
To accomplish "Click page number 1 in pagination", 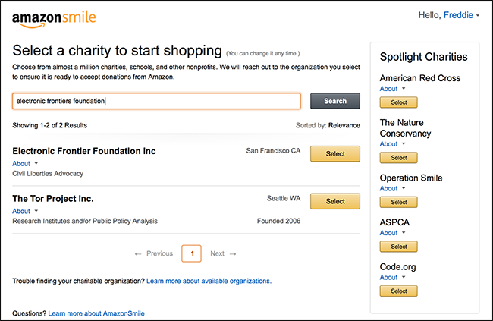I will (192, 253).
